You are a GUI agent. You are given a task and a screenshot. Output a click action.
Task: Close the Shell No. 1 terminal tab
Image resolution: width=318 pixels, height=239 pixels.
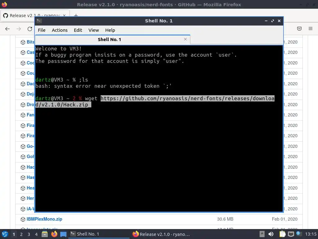pos(185,39)
